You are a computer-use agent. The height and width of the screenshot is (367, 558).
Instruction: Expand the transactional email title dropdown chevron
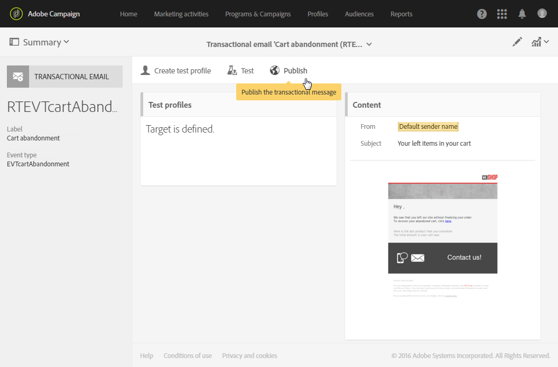point(369,44)
